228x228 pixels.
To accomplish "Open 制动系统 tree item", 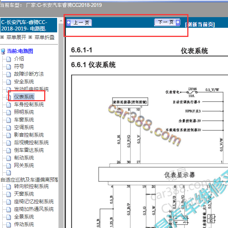I will [24, 158].
